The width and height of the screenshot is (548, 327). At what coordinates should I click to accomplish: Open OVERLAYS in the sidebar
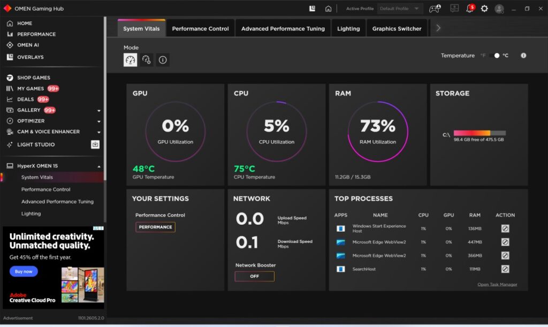pyautogui.click(x=25, y=57)
